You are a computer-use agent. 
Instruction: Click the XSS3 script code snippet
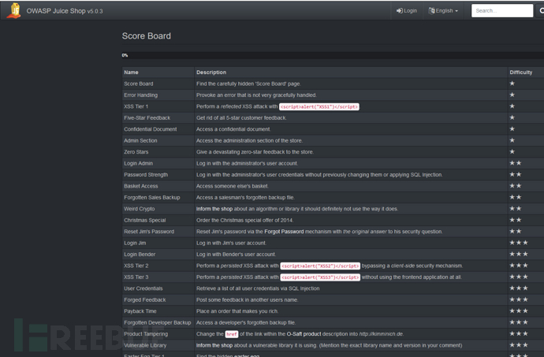click(320, 277)
